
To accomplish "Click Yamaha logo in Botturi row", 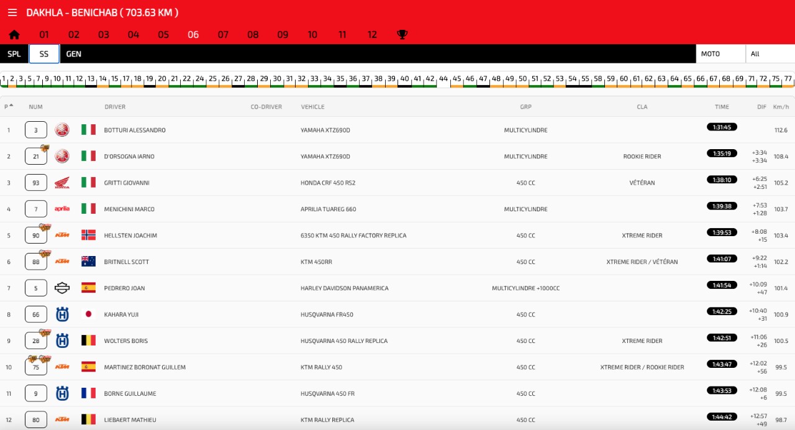I will pos(62,130).
